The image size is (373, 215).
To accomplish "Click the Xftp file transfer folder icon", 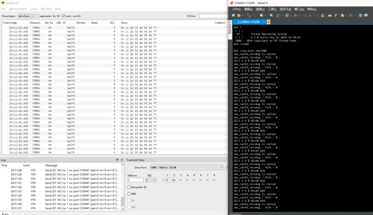I will pos(342,16).
